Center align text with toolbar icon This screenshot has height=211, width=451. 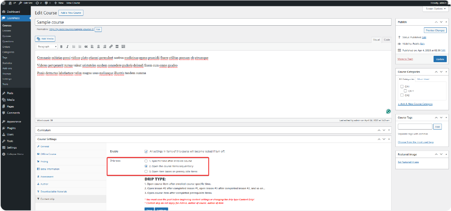tap(98, 46)
